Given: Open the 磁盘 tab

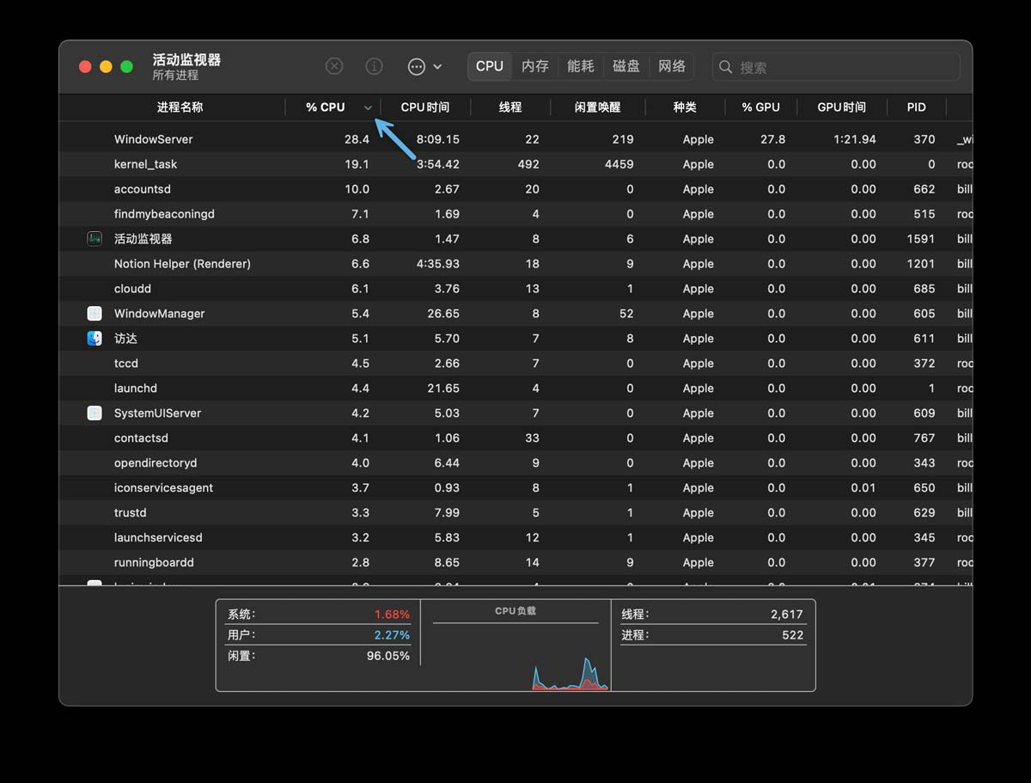Looking at the screenshot, I should (x=626, y=66).
